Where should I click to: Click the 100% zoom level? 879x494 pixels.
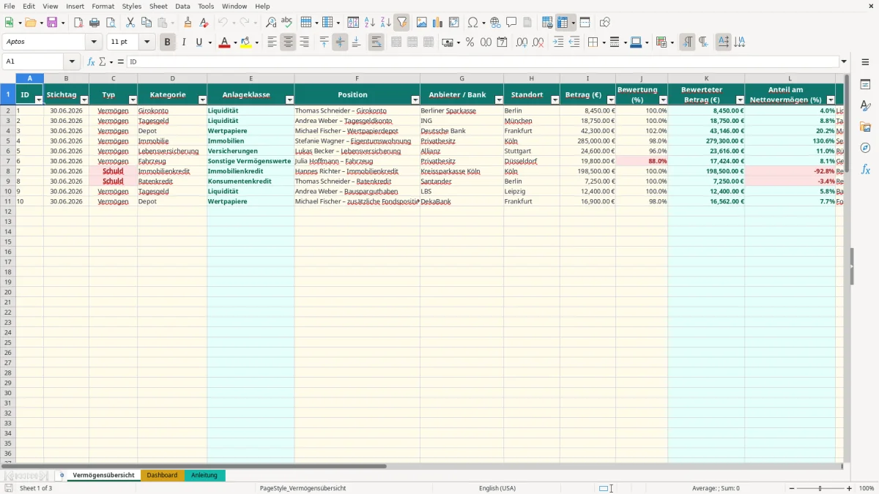pos(867,488)
